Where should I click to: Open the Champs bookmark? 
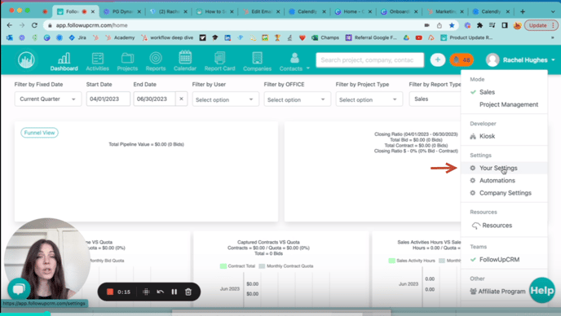pyautogui.click(x=325, y=37)
